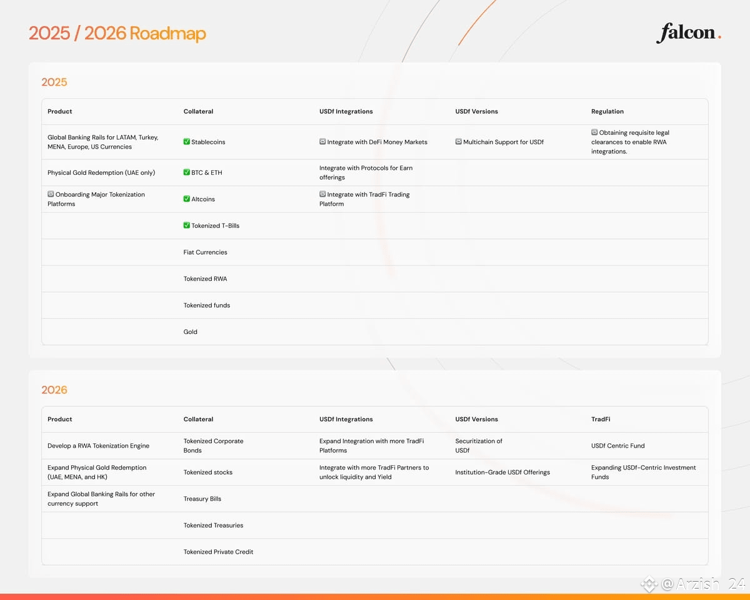Click the Tokenized funds cell
The height and width of the screenshot is (600, 750).
click(207, 305)
